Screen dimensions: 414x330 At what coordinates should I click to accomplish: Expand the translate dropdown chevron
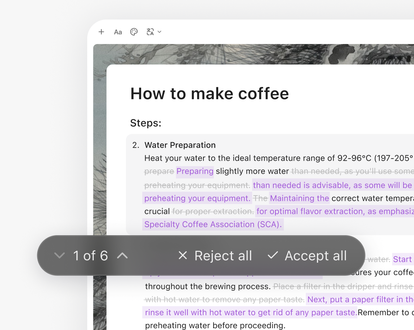click(160, 32)
